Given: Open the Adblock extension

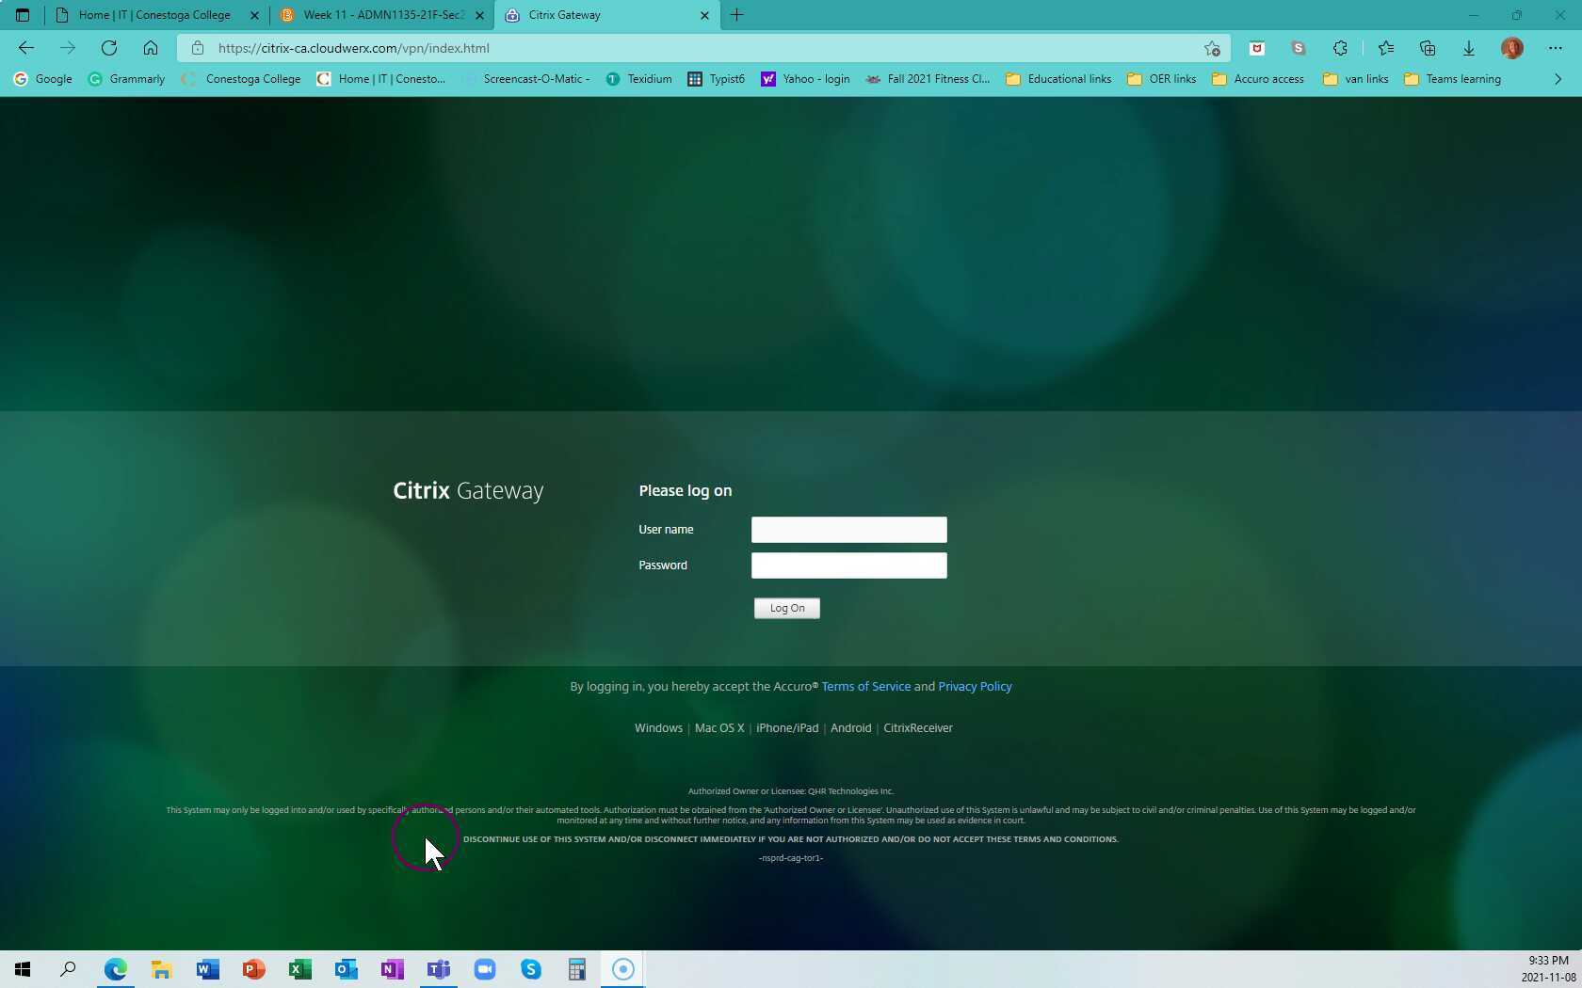Looking at the screenshot, I should pos(1255,48).
